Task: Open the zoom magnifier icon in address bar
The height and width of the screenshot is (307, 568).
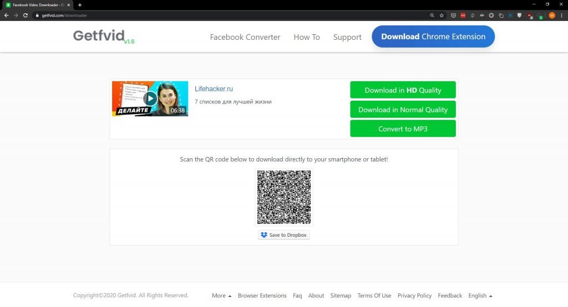Action: pyautogui.click(x=432, y=15)
